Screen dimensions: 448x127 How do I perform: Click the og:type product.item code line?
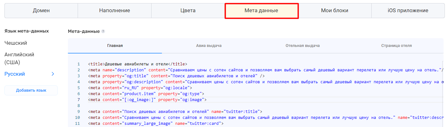(146, 94)
